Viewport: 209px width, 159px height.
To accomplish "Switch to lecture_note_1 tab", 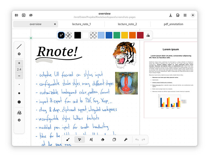I will click(81, 24).
